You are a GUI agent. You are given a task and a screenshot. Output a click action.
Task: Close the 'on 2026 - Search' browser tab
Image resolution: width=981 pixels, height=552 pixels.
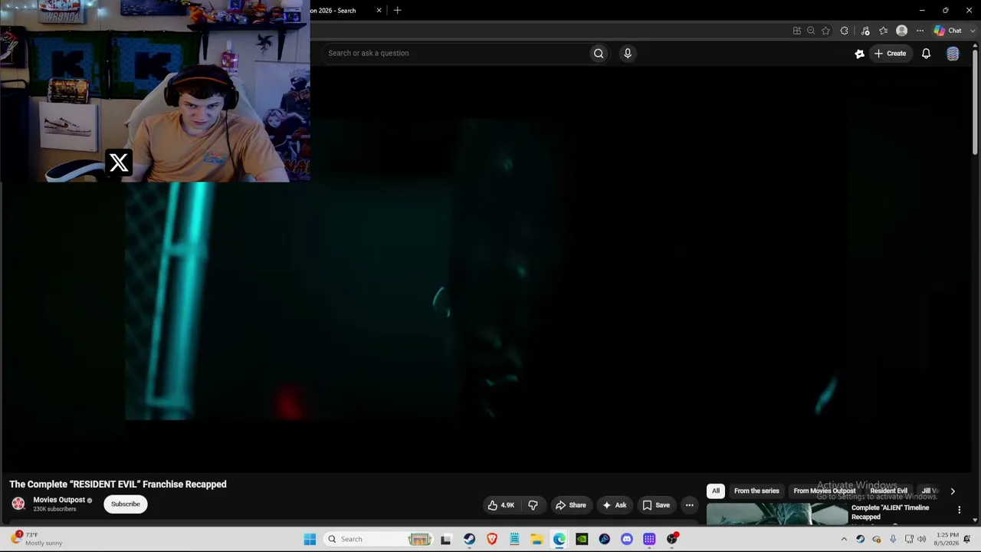379,11
